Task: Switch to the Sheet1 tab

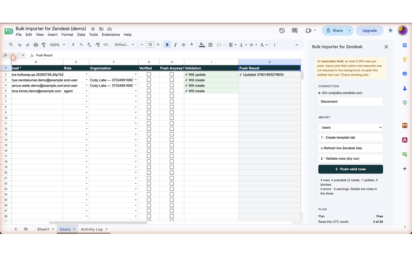Action: click(43, 229)
